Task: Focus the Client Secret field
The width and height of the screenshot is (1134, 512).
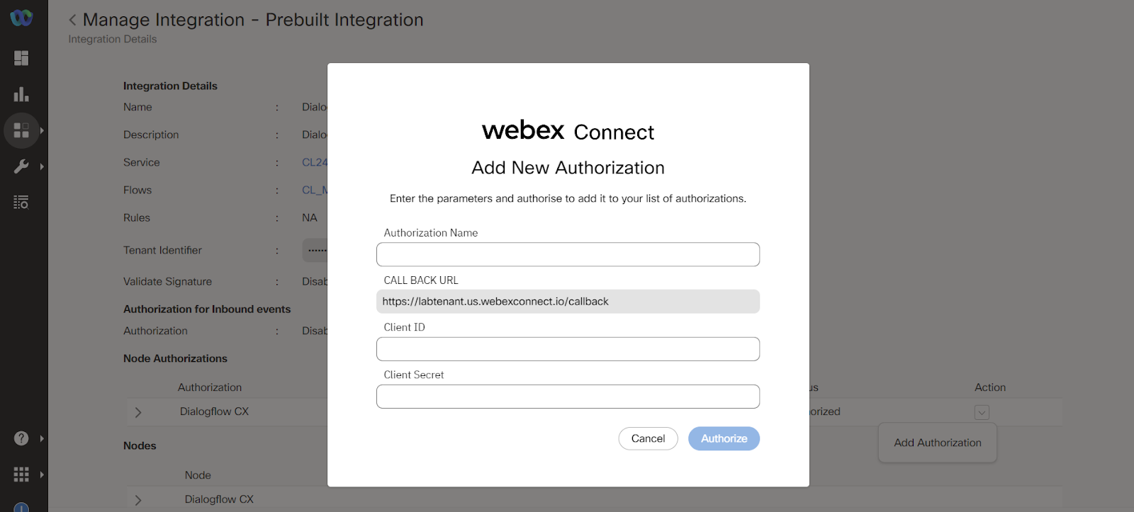Action: 568,397
